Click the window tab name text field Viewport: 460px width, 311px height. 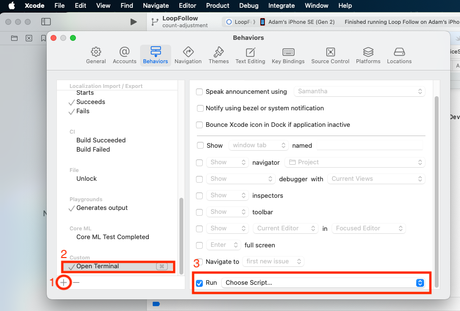point(370,145)
